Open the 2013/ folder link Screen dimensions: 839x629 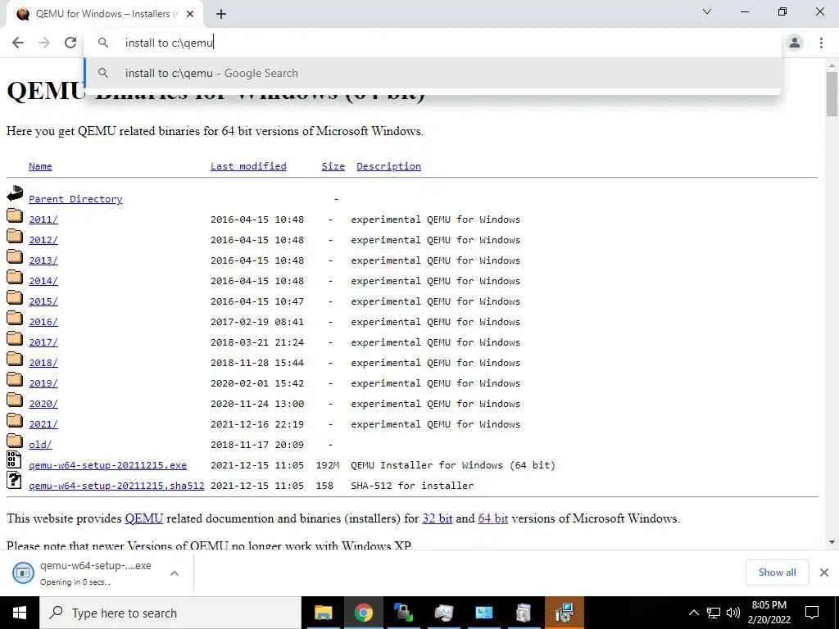point(43,260)
